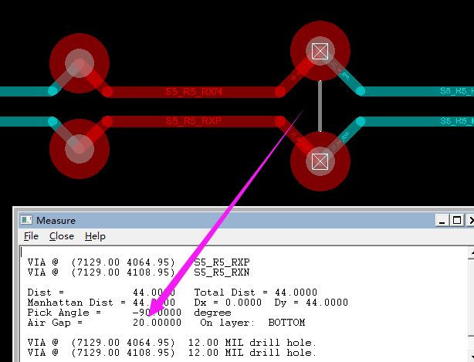Screen dimensions: 474x362
Task: Click the Measure window scrollbar up arrow
Action: 471,252
